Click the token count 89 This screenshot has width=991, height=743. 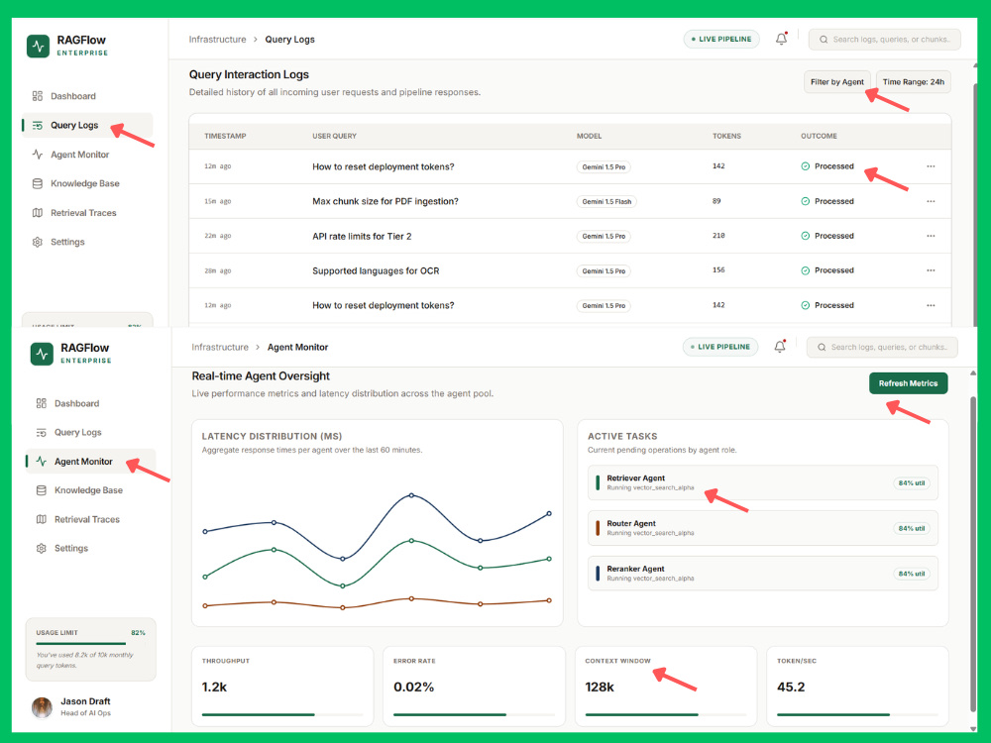point(716,201)
